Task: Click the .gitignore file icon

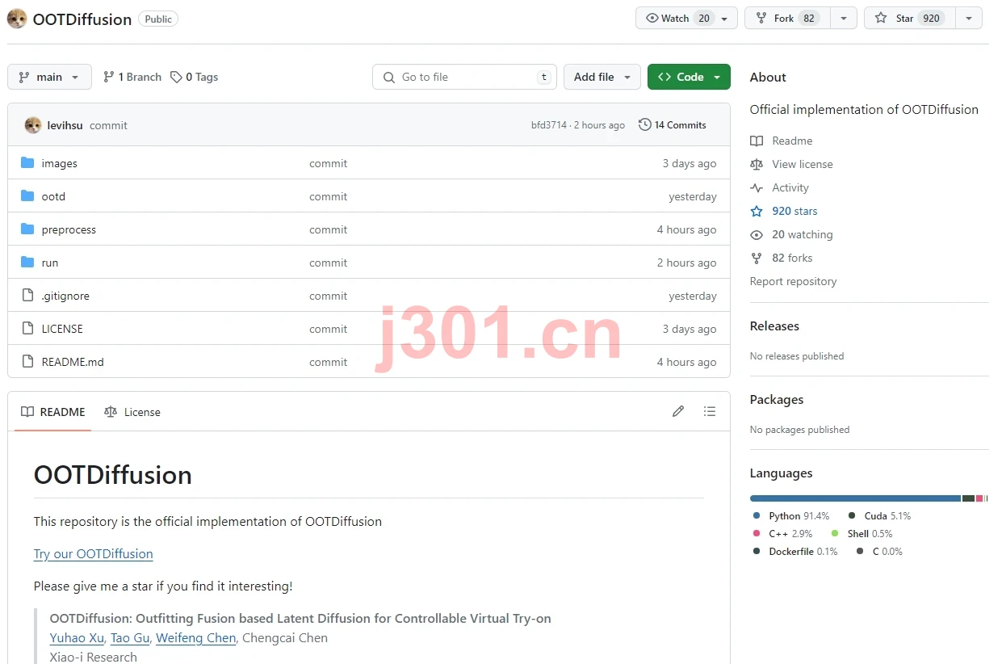Action: point(27,296)
